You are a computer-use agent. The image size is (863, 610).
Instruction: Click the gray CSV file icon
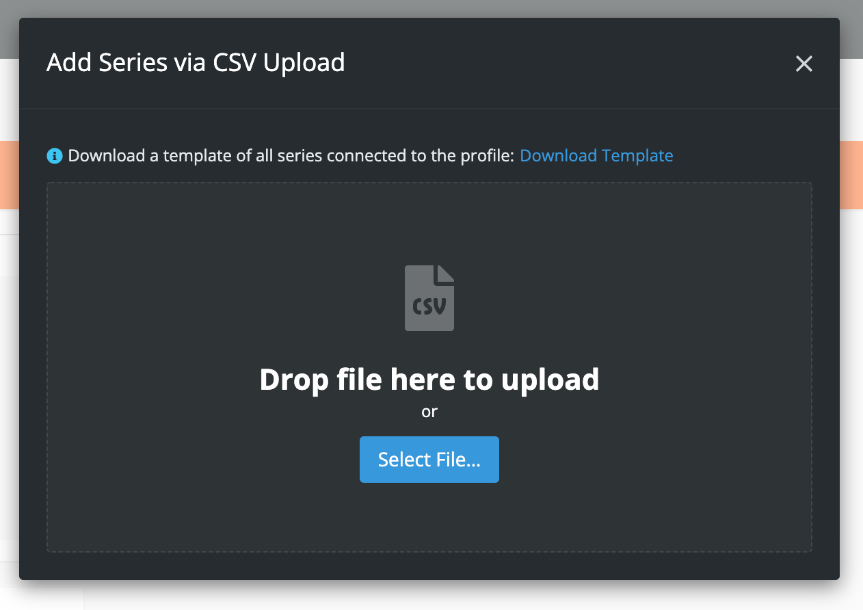[429, 298]
